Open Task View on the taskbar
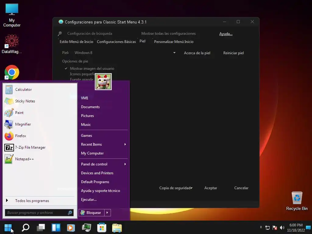This screenshot has height=234, width=312. tap(41, 228)
